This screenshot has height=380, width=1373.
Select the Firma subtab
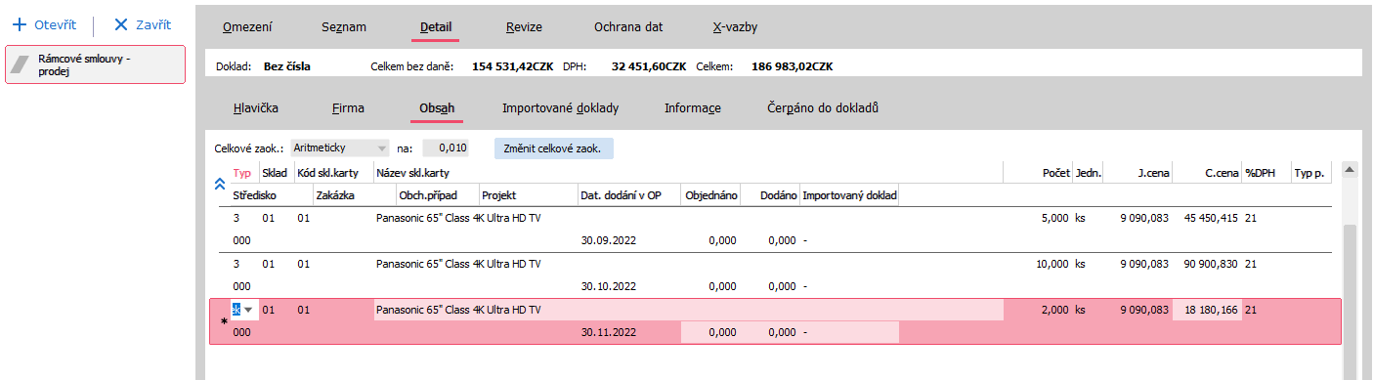tap(348, 108)
